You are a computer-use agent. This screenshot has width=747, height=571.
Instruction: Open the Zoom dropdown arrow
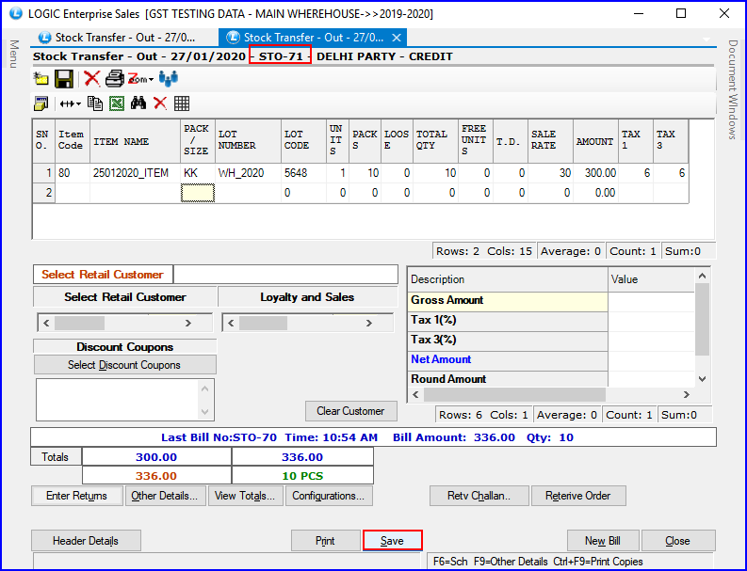(x=151, y=80)
